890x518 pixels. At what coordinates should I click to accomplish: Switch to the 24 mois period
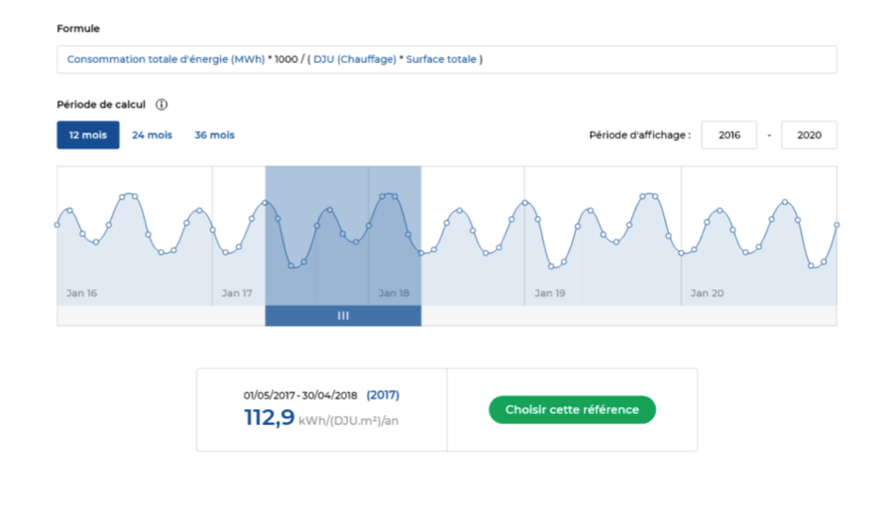pyautogui.click(x=151, y=135)
